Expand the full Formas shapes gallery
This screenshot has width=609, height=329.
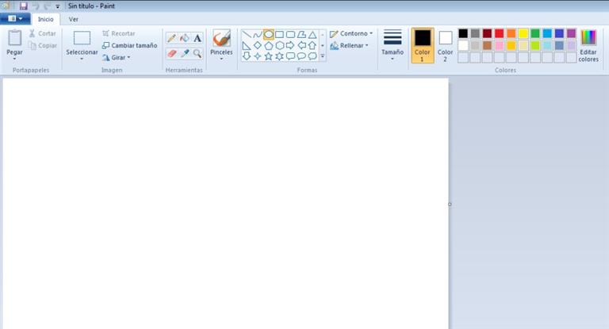[323, 56]
